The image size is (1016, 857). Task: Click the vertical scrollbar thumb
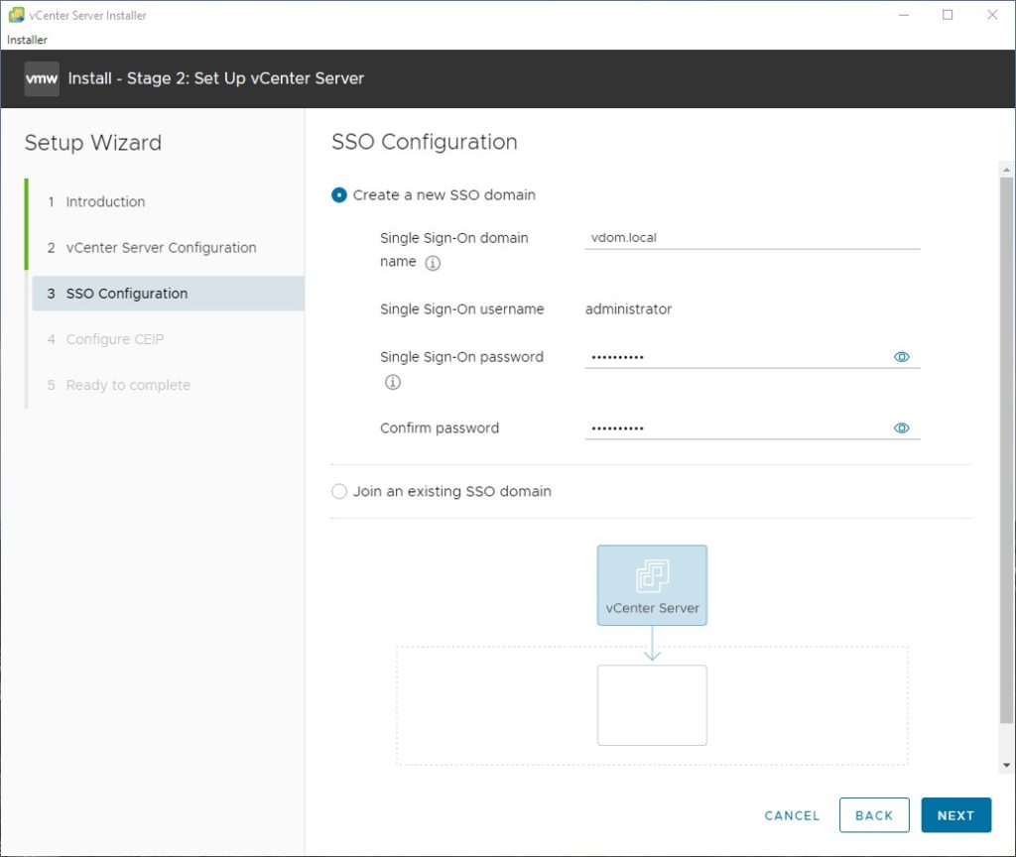(x=1006, y=450)
